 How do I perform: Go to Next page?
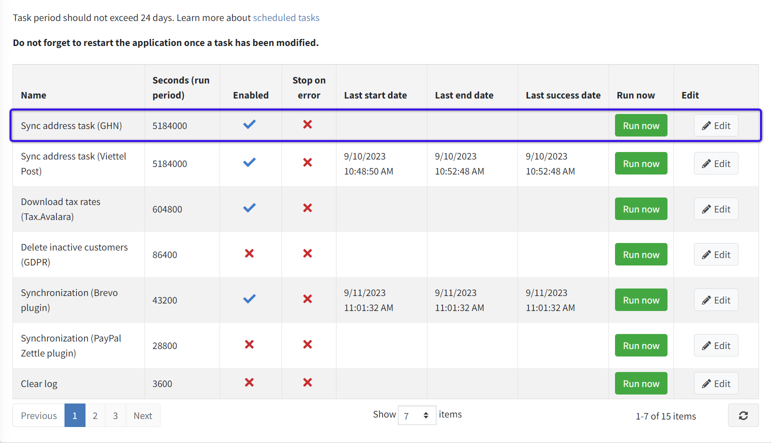[x=143, y=415]
